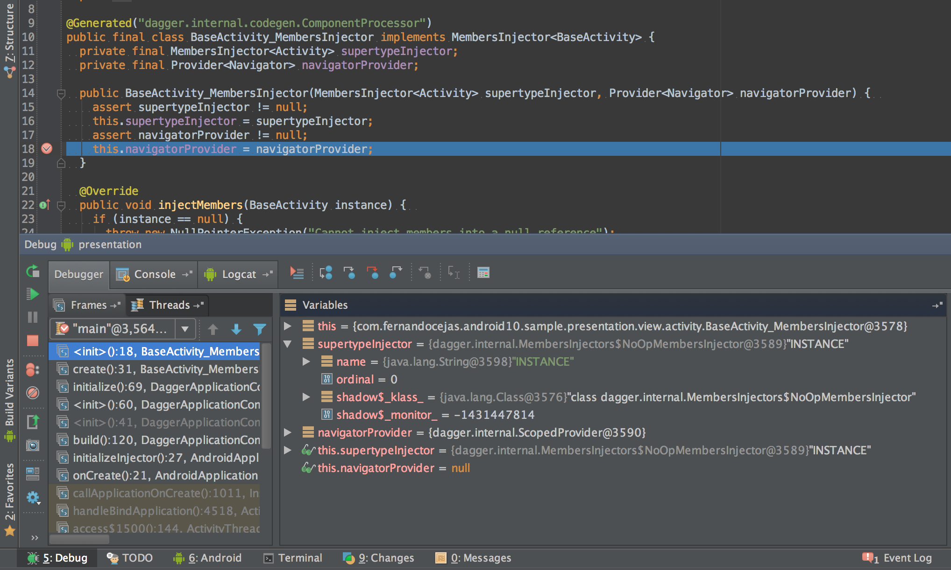The height and width of the screenshot is (570, 951).
Task: Expand this.supertypeInjector watch node
Action: [288, 450]
